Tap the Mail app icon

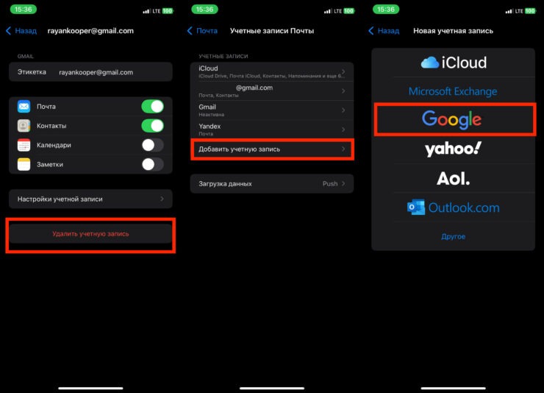point(24,106)
